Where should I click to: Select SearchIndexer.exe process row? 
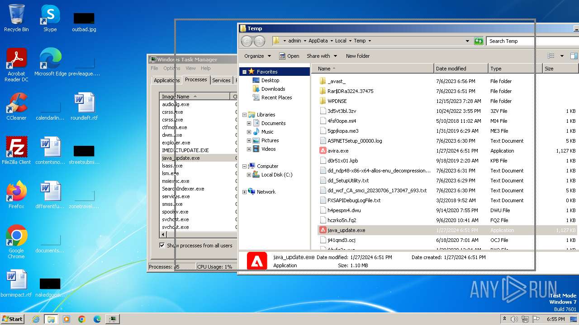pyautogui.click(x=198, y=189)
